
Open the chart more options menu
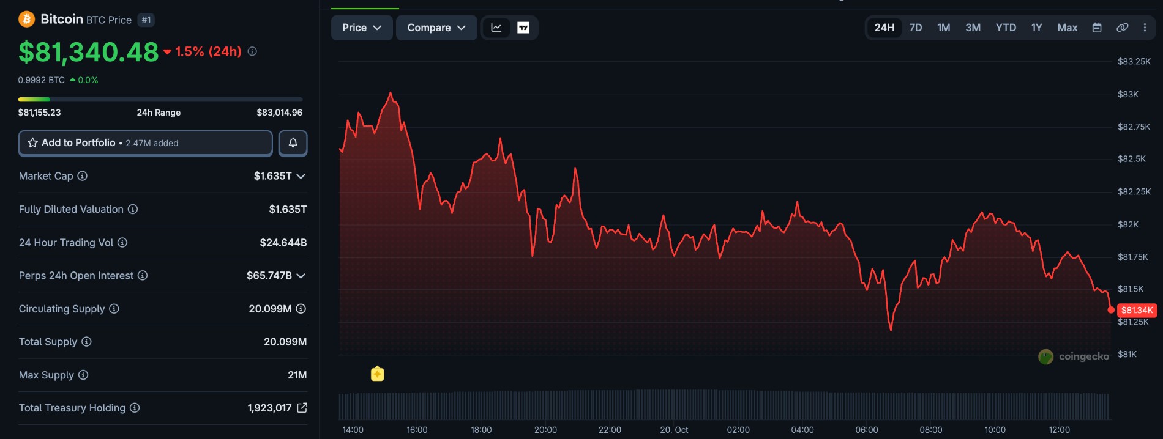click(1145, 28)
